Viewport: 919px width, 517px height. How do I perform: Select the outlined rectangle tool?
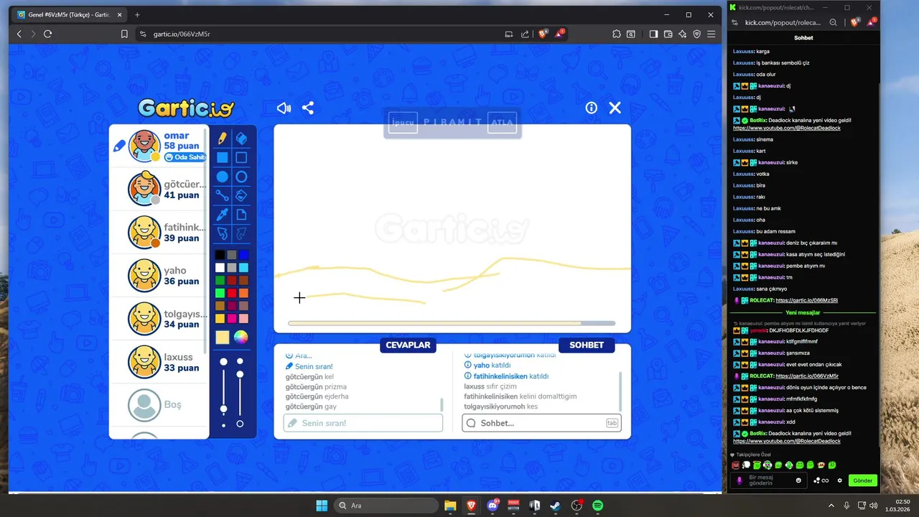pos(241,157)
